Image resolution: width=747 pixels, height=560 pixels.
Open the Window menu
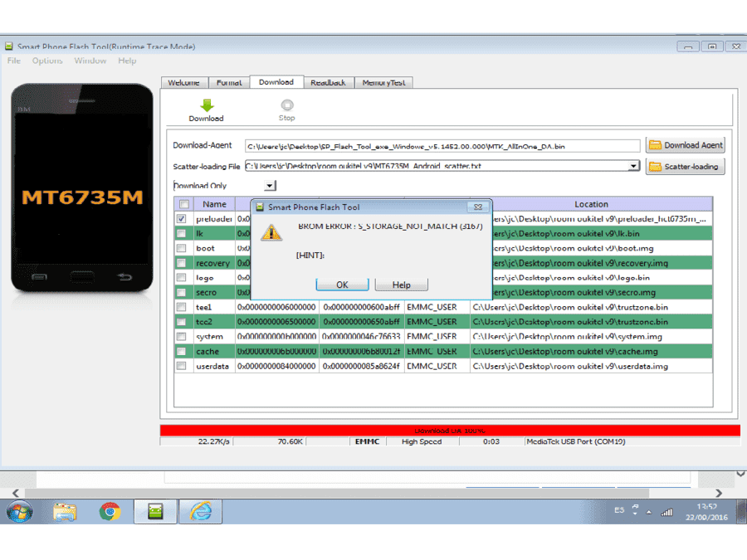(90, 61)
